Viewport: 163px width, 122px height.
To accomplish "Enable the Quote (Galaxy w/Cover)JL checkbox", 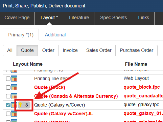I will pyautogui.click(x=8, y=114).
